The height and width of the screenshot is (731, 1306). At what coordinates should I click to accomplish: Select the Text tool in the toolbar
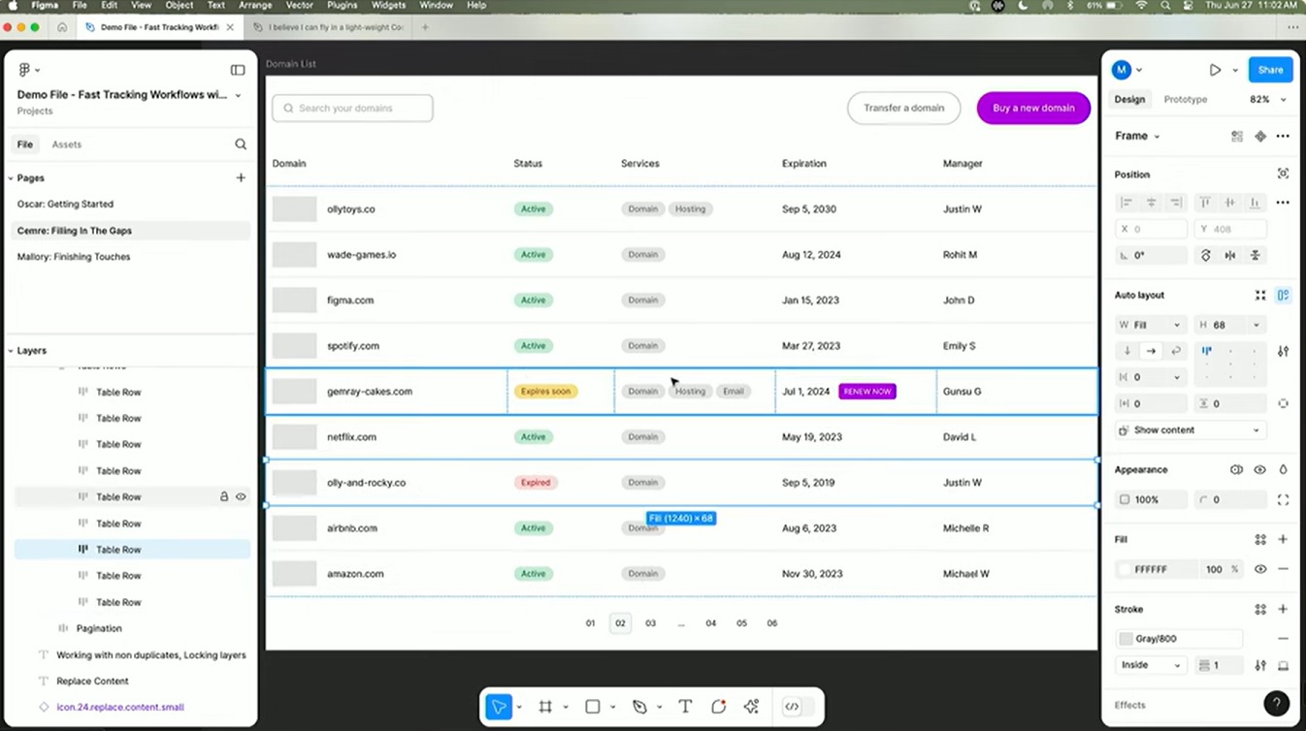click(x=685, y=707)
